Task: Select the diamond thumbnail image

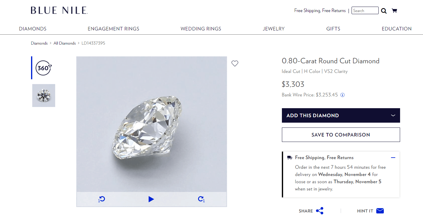Action: 43,95
